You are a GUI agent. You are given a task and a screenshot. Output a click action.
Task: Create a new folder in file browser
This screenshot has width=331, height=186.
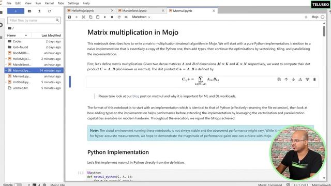29,11
